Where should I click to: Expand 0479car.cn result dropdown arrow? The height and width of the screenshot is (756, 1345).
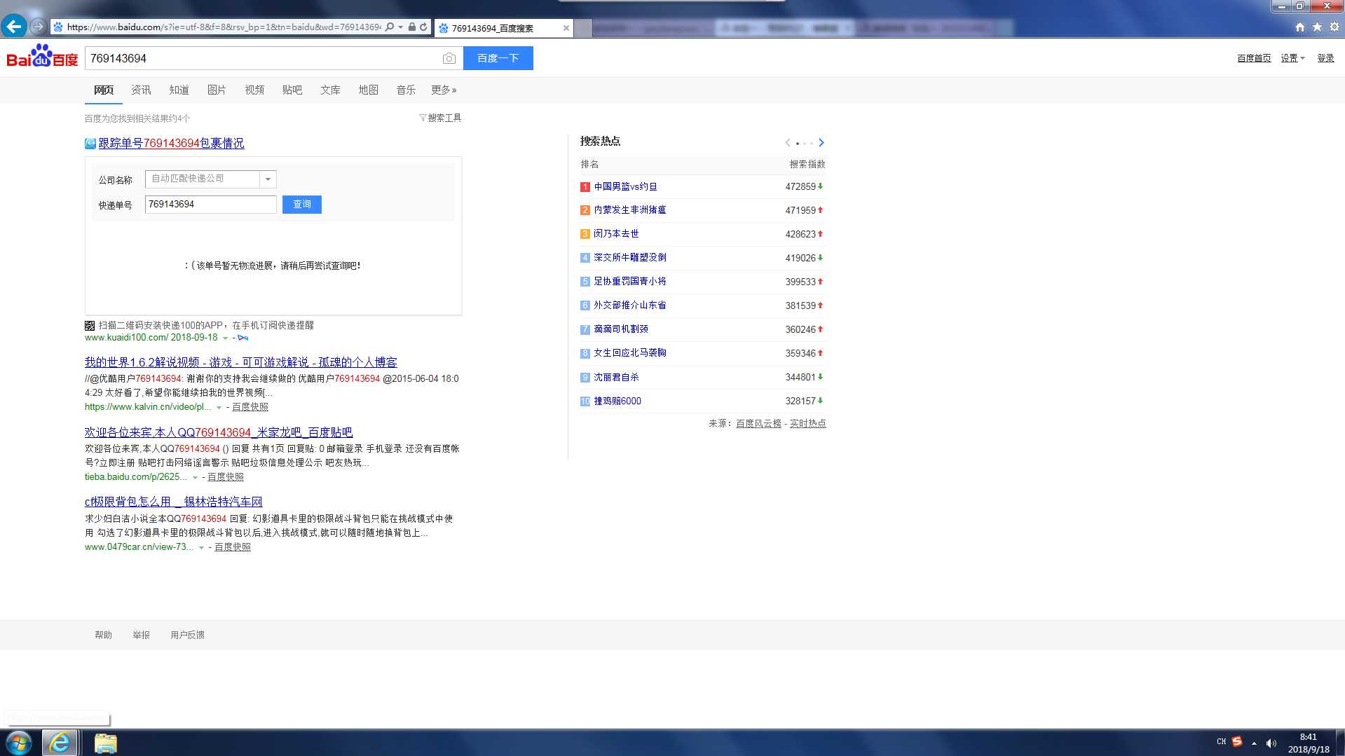[x=201, y=547]
